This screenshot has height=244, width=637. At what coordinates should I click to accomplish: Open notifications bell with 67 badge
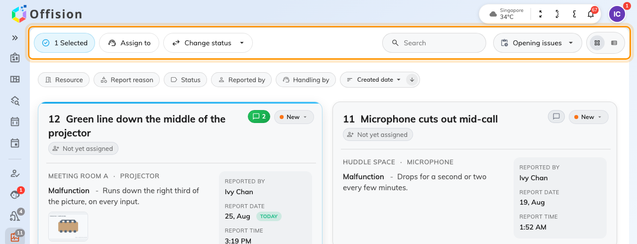[591, 14]
